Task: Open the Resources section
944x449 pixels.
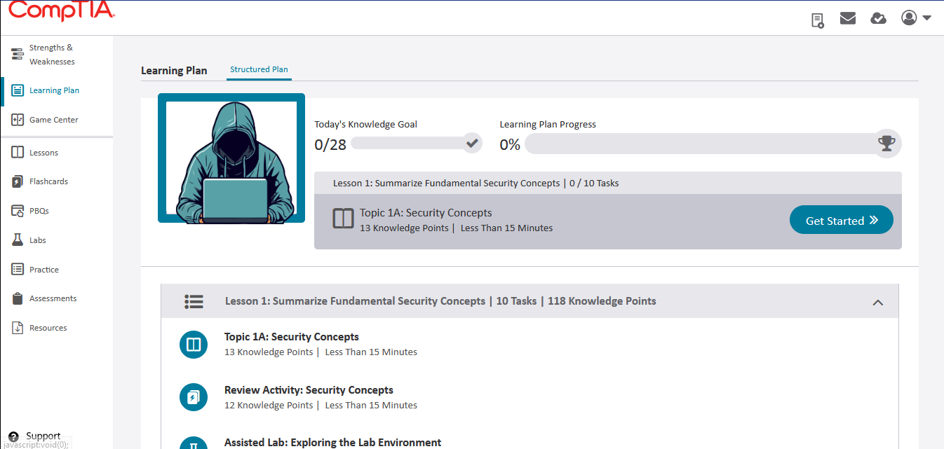Action: (x=48, y=327)
